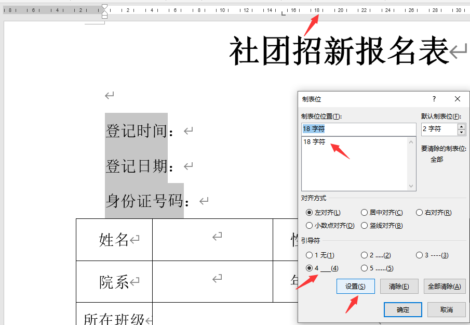Increase 默认制表位 with the up stepper arrow

pyautogui.click(x=462, y=126)
